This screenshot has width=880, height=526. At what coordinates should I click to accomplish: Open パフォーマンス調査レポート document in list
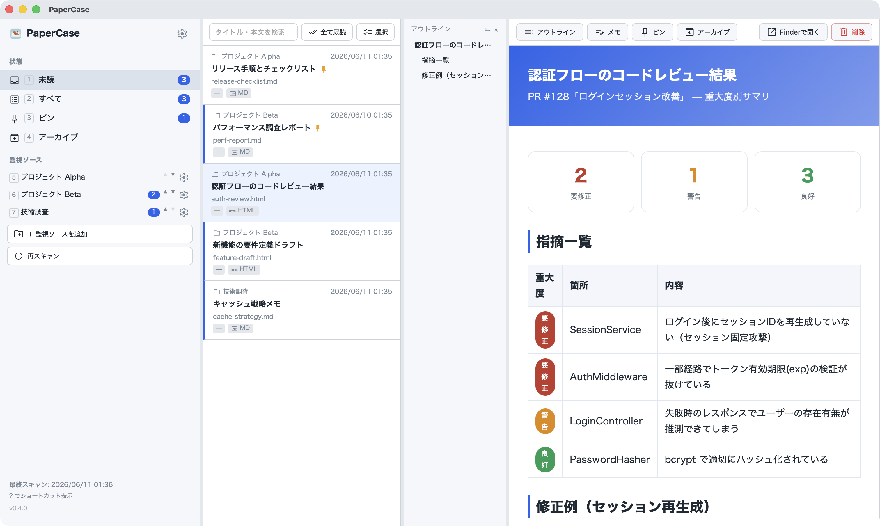302,134
